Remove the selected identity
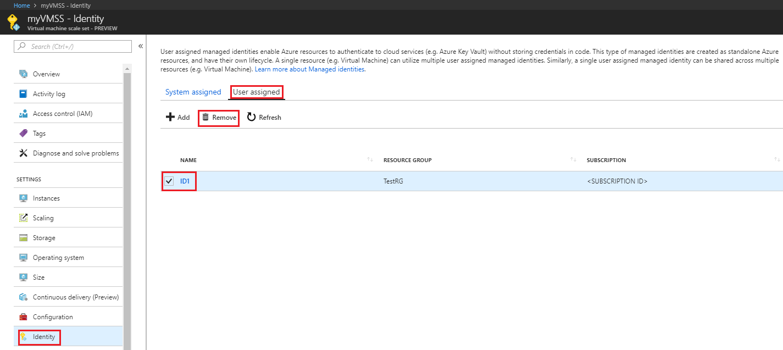Screen dimensions: 783x350 click(219, 118)
